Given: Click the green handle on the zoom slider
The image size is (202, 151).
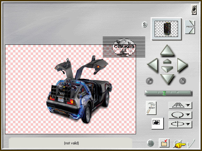Looking at the screenshot, I should point(164,93).
